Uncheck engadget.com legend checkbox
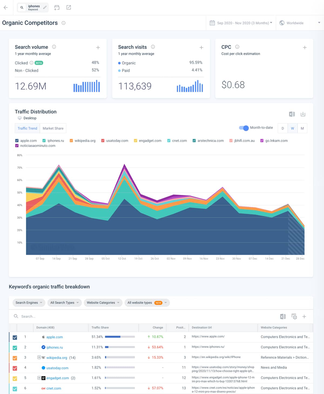This screenshot has height=394, width=324. (136, 141)
